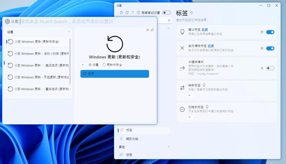Click the X icon of 自动清除标签
This screenshot has width=286, height=164.
tap(182, 48)
